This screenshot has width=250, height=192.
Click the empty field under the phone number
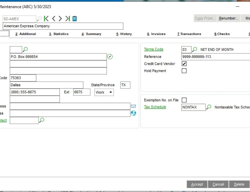pos(35,99)
